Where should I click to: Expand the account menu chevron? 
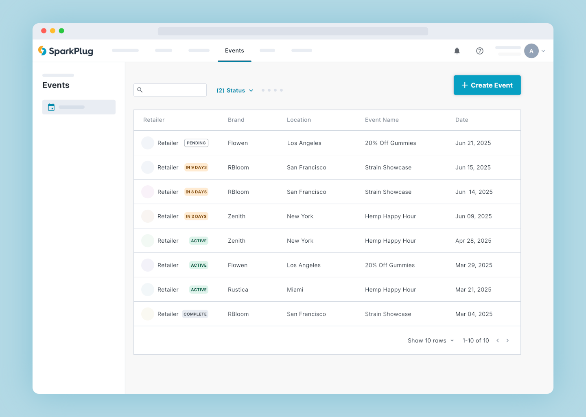pyautogui.click(x=543, y=51)
